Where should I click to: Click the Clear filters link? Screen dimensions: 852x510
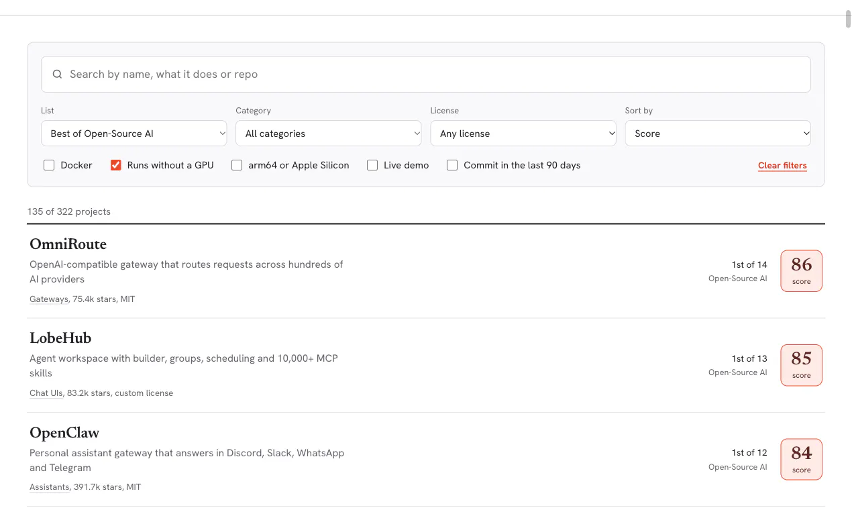point(782,166)
